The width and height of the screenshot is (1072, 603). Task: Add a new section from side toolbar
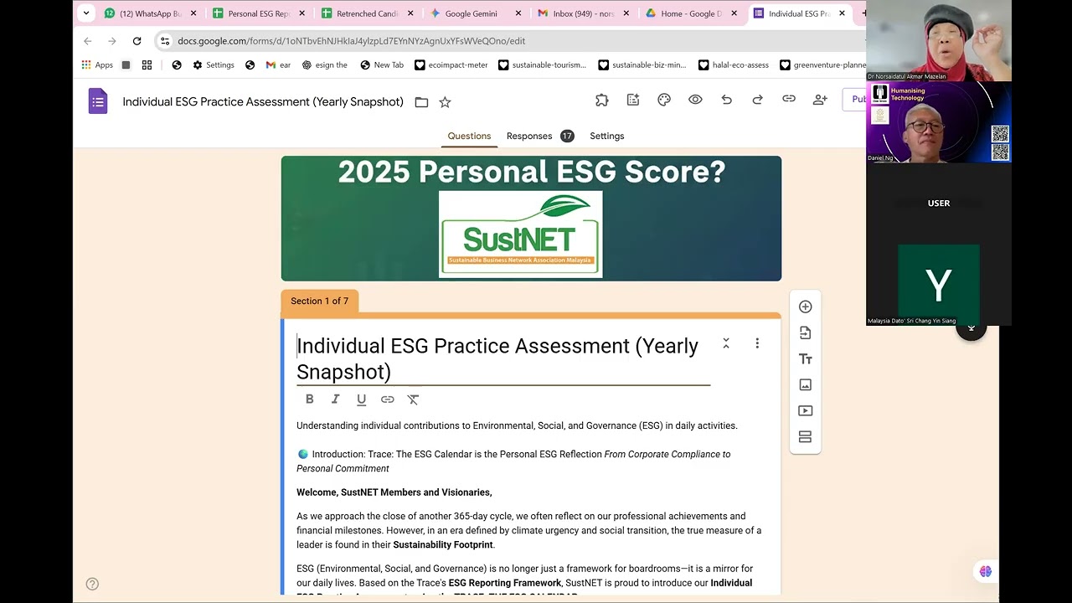pyautogui.click(x=806, y=436)
